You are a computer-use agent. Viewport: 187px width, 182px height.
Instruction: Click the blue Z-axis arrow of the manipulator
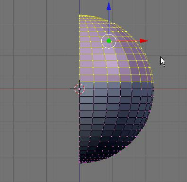pos(109,6)
